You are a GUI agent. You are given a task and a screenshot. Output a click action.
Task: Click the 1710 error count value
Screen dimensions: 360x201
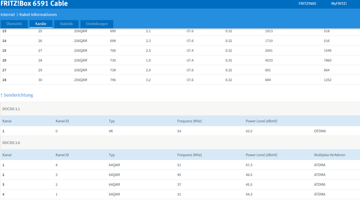pos(269,41)
